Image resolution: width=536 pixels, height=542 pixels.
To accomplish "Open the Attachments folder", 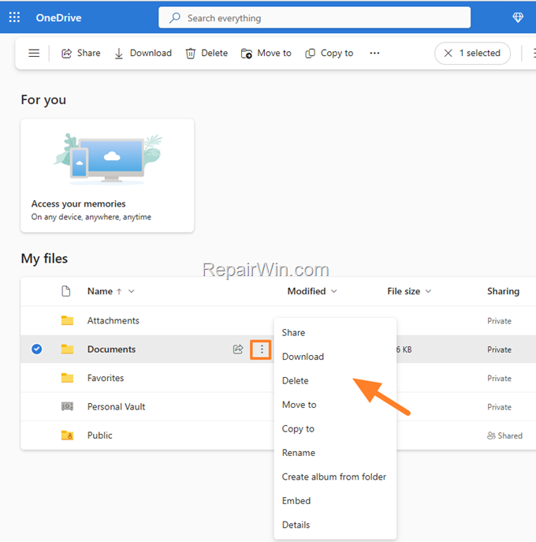I will pos(114,321).
